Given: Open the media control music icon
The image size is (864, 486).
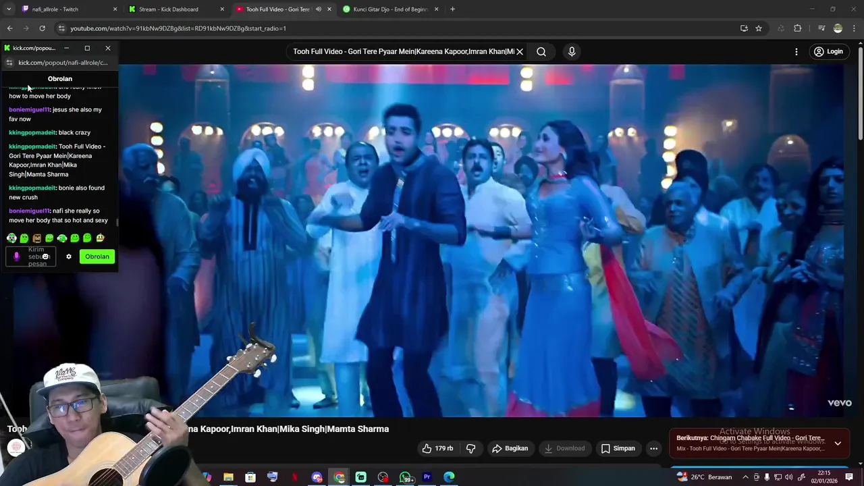Looking at the screenshot, I should [x=821, y=28].
